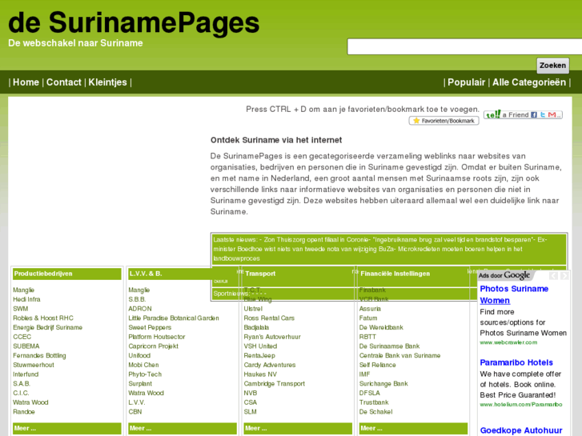This screenshot has width=582, height=436.
Task: Open CCEC link
Action: (22, 337)
